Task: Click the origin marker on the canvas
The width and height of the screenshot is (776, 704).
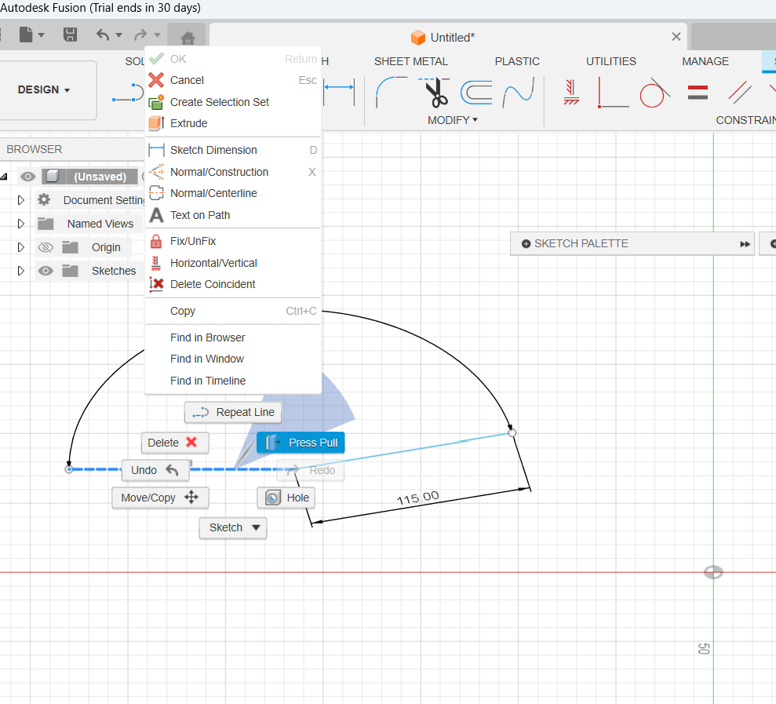Action: (x=713, y=572)
